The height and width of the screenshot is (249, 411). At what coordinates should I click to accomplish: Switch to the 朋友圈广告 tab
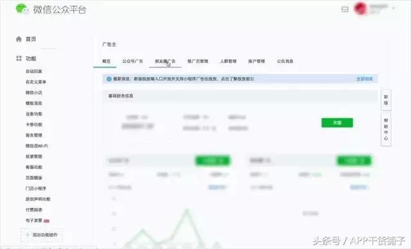[x=165, y=61]
